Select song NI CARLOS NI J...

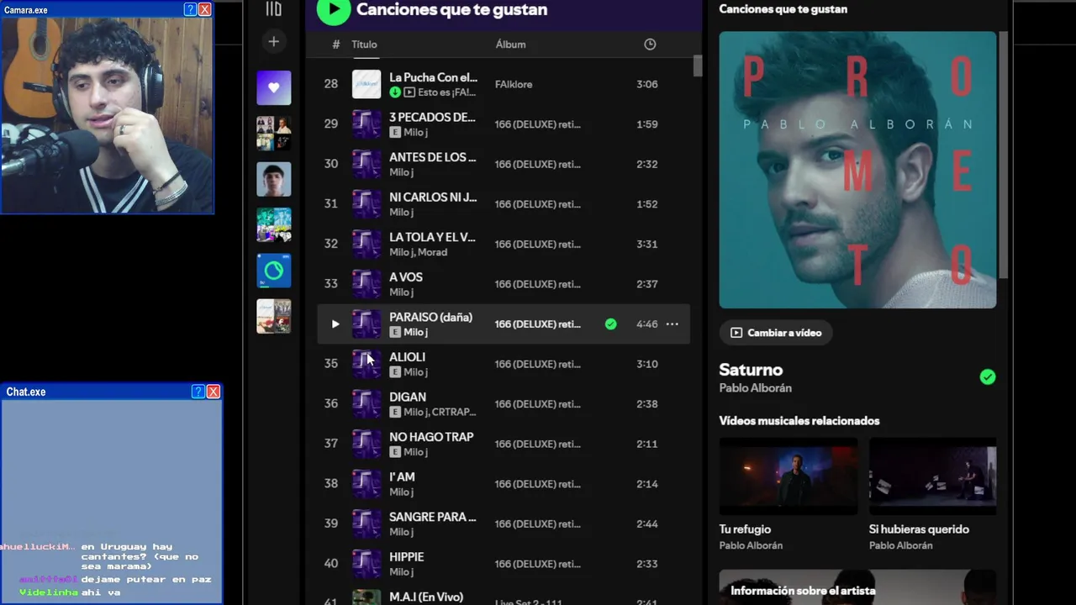tap(433, 197)
